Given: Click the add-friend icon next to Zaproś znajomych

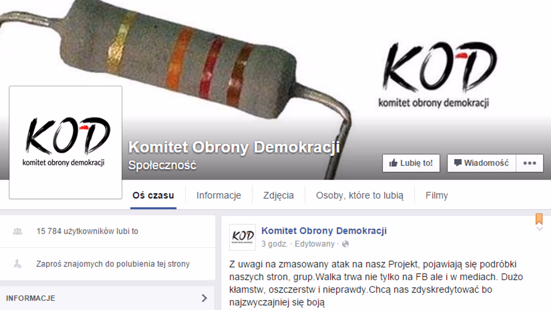Looking at the screenshot, I should [18, 264].
